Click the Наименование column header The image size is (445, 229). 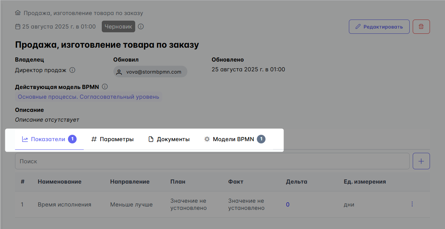59,182
